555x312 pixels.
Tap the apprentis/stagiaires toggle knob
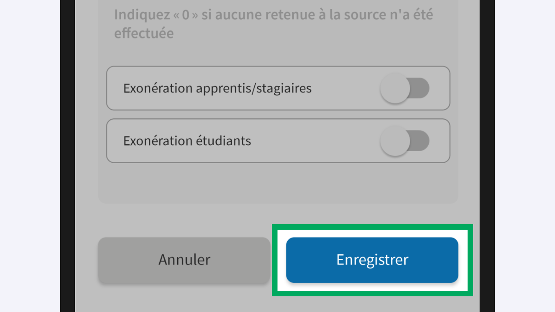point(396,88)
